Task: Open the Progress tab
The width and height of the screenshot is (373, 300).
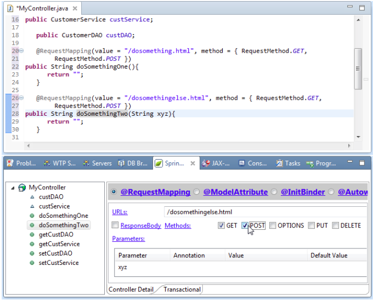Action: coord(321,163)
